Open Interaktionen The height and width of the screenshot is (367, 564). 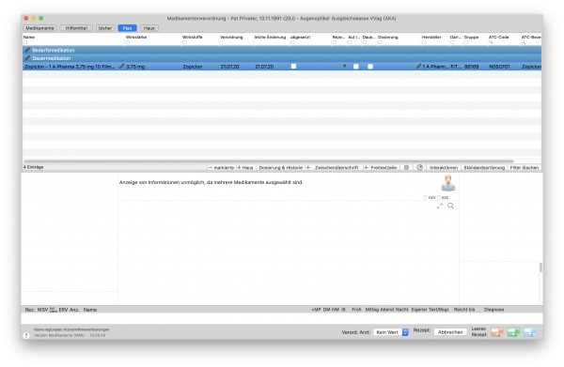(444, 167)
